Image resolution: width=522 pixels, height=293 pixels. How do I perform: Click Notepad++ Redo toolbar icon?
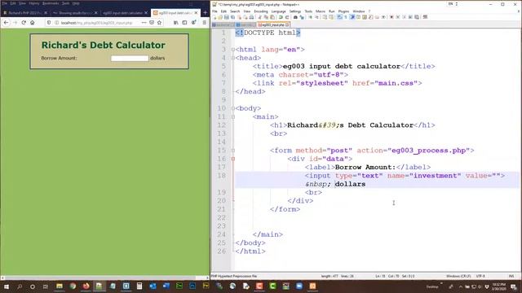(287, 17)
